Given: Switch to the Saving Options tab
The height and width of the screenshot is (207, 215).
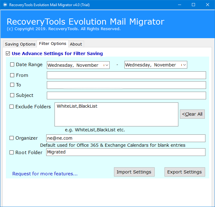Looking at the screenshot, I should click(20, 44).
